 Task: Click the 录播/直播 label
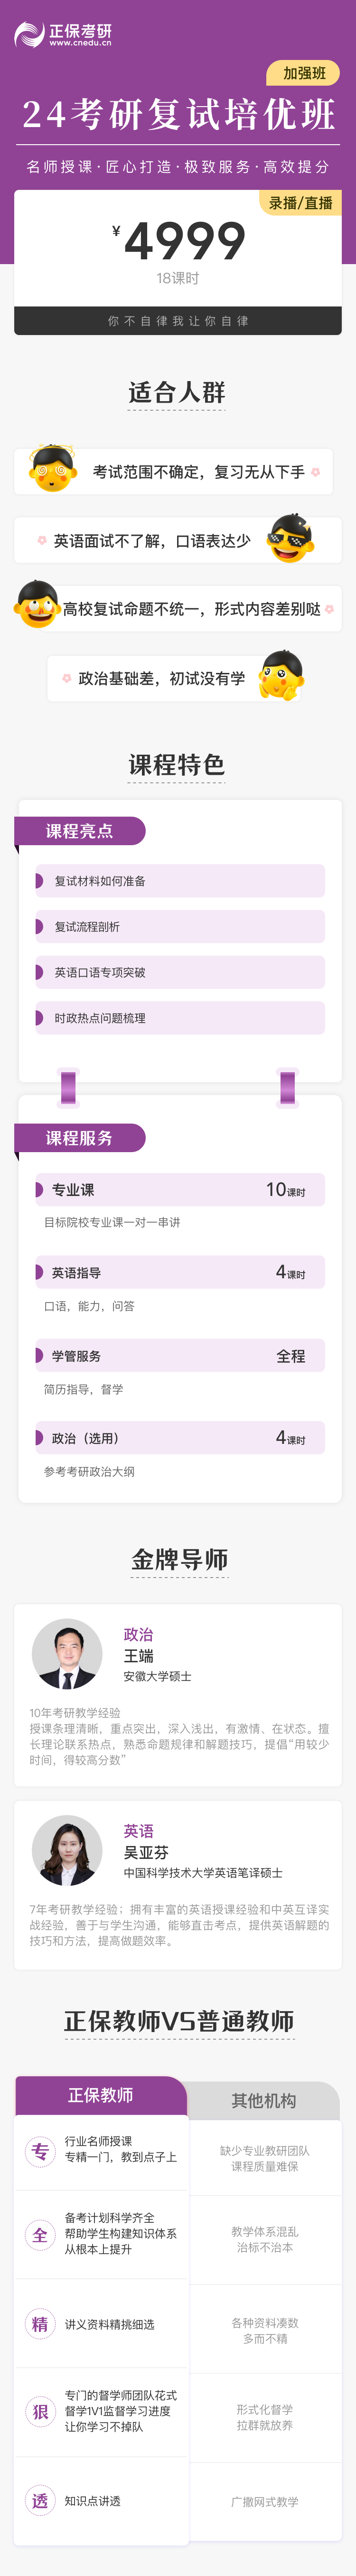pos(300,203)
